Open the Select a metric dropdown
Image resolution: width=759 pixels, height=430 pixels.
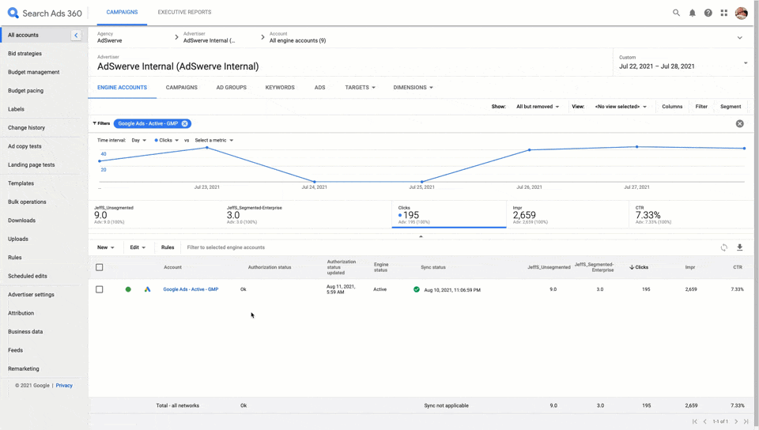coord(214,140)
